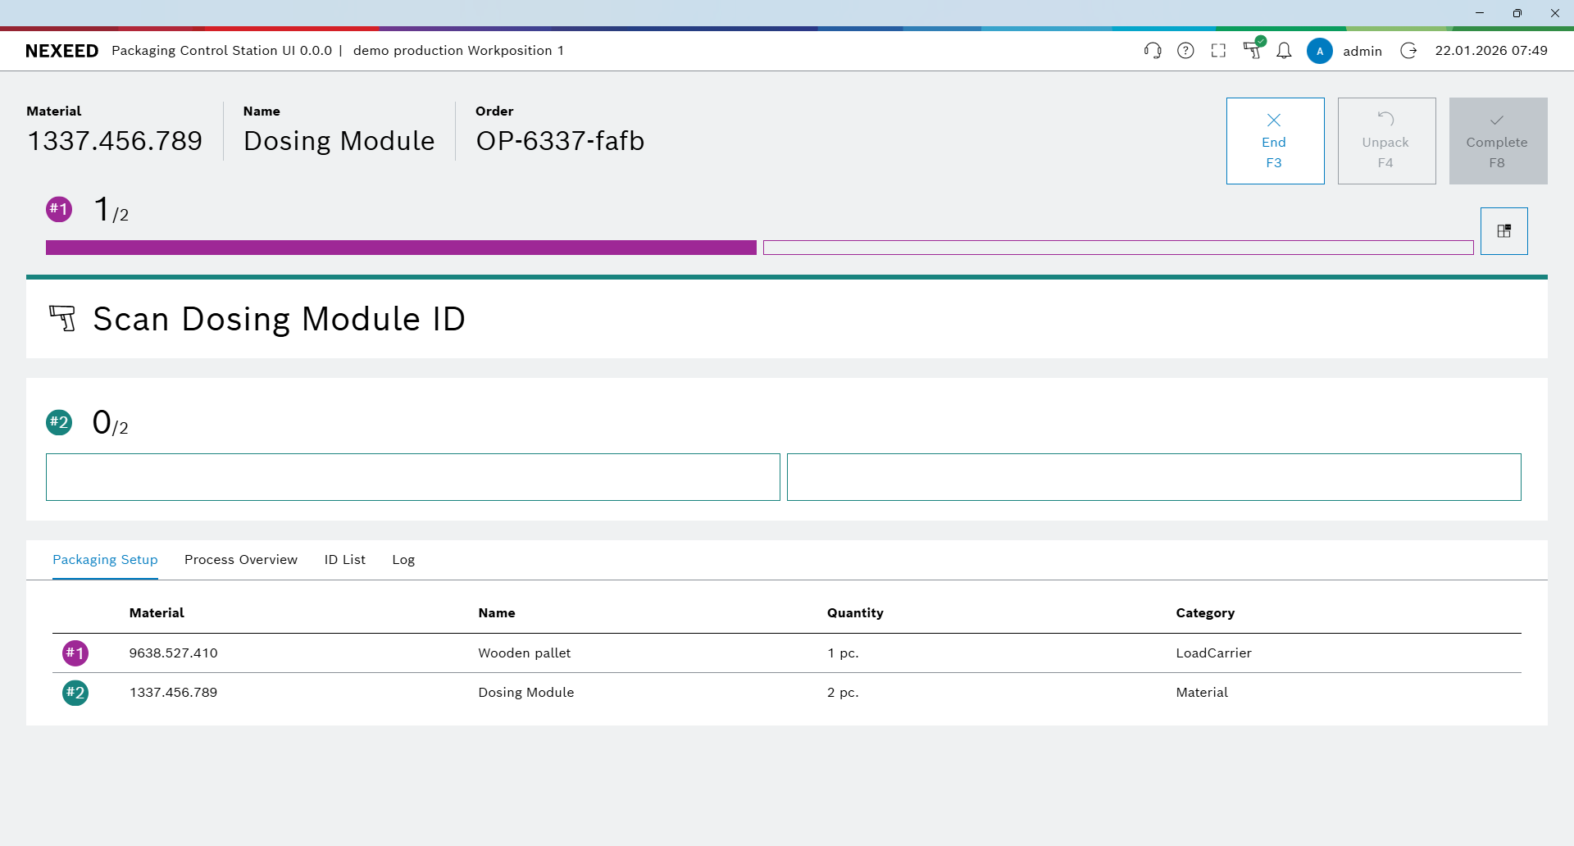
Task: Click the scanner status icon in header
Action: (x=1252, y=50)
